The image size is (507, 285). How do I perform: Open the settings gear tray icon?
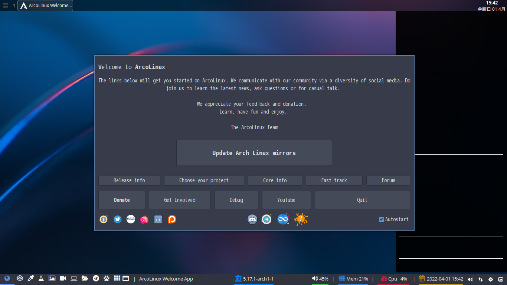pos(491,279)
